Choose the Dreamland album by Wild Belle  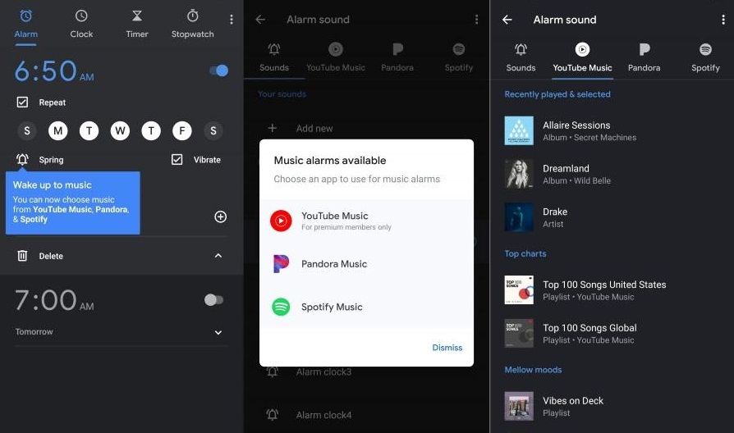(612, 174)
